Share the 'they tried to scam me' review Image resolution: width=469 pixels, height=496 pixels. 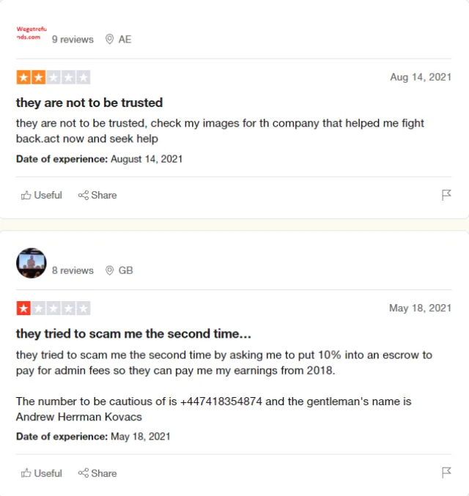tap(97, 473)
